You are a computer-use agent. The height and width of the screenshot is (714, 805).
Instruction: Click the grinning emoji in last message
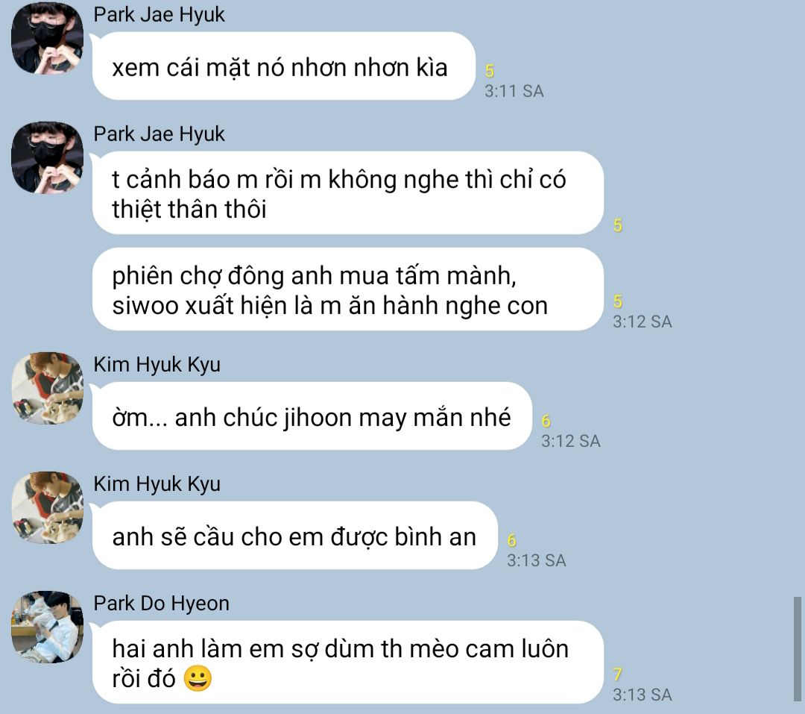pos(198,678)
